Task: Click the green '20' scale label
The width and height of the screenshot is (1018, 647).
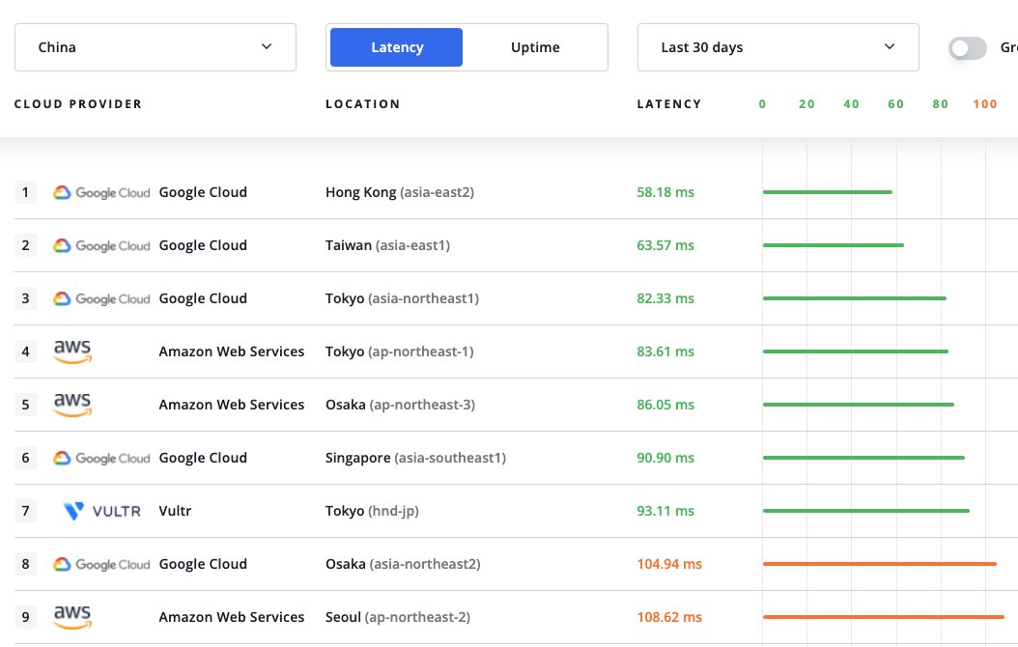Action: point(807,104)
